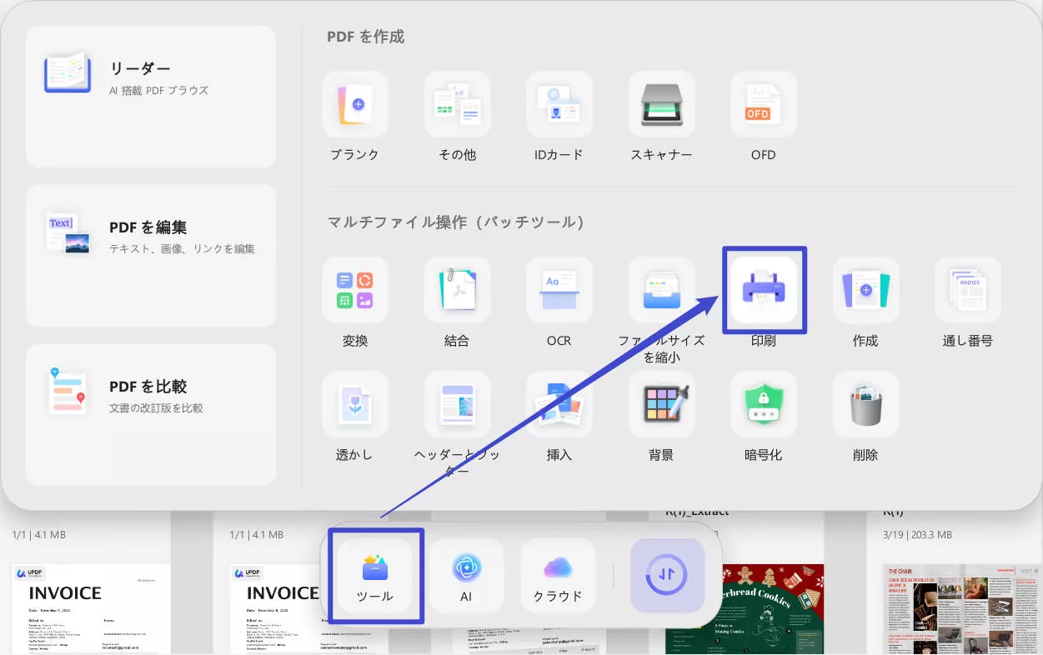Select the batch Convert tool
1043x655 pixels.
[x=354, y=289]
